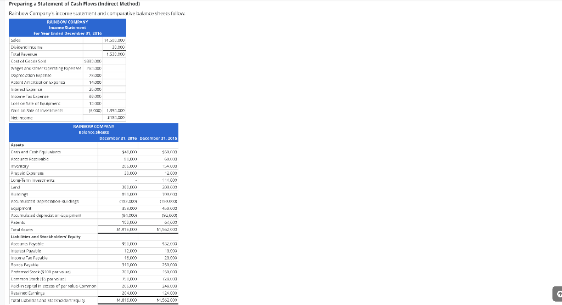The width and height of the screenshot is (562, 305).
Task: Click the 'Patents' row label
Action: (18, 222)
